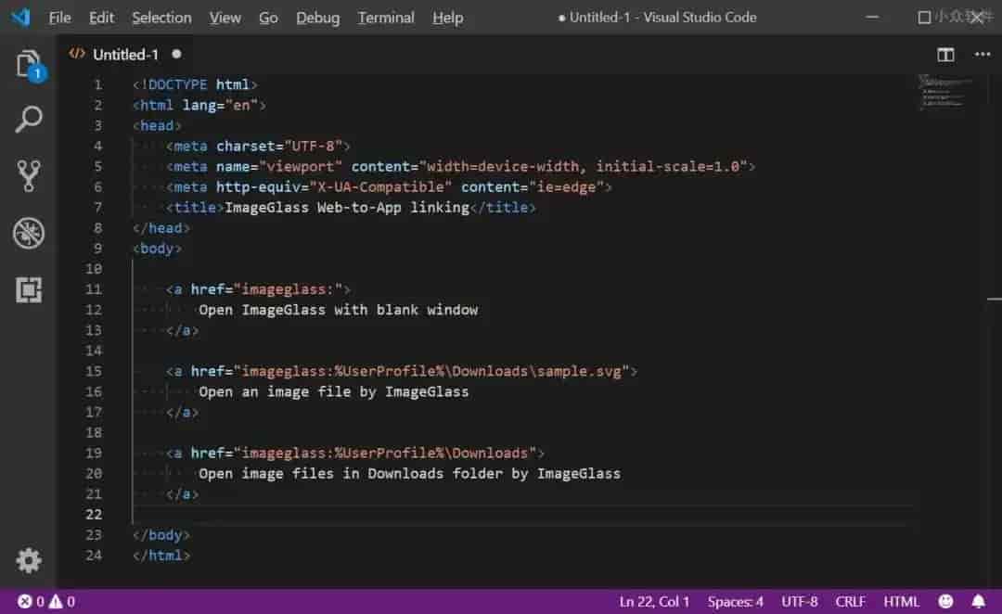Click the errors and warnings counter
The width and height of the screenshot is (1002, 614).
46,601
